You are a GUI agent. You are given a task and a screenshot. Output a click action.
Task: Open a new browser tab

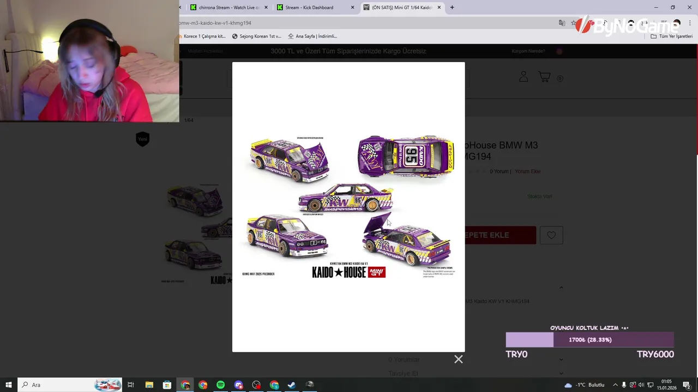pyautogui.click(x=452, y=8)
